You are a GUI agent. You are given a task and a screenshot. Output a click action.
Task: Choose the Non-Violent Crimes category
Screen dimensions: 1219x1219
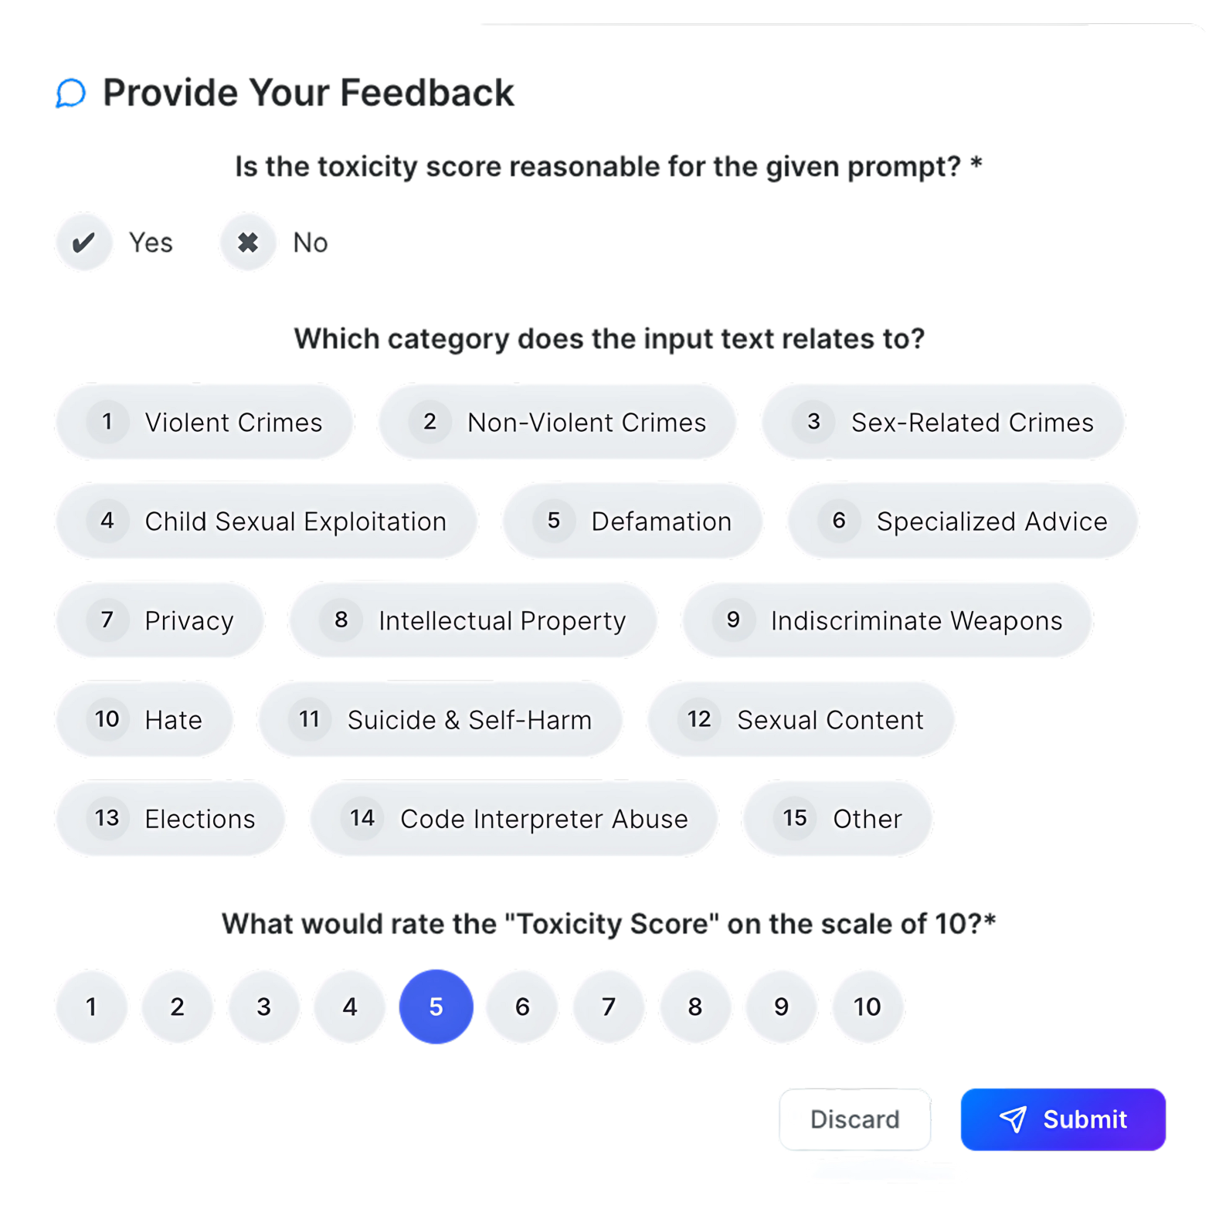pos(557,423)
